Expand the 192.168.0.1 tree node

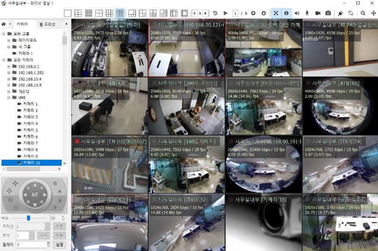pos(9,66)
